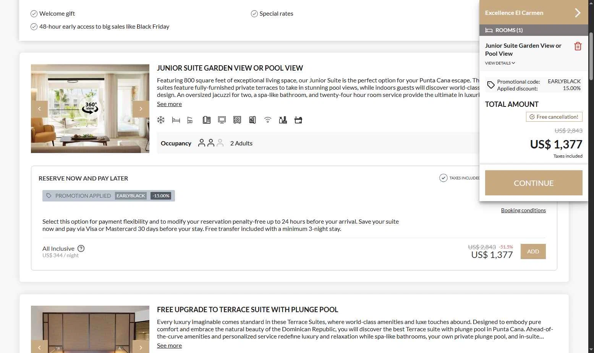This screenshot has width=594, height=353.
Task: Click the TOTAL AMOUNT label
Action: (511, 104)
